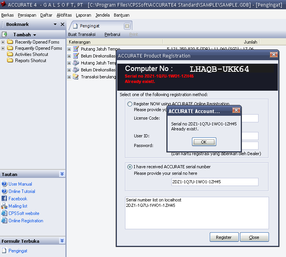The image size is (286, 257).
Task: Open the Jendela menu
Action: click(x=103, y=15)
